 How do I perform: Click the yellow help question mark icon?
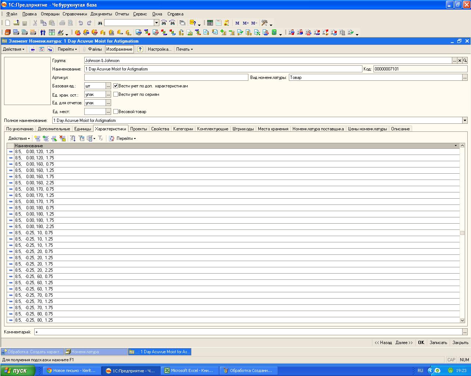140,49
